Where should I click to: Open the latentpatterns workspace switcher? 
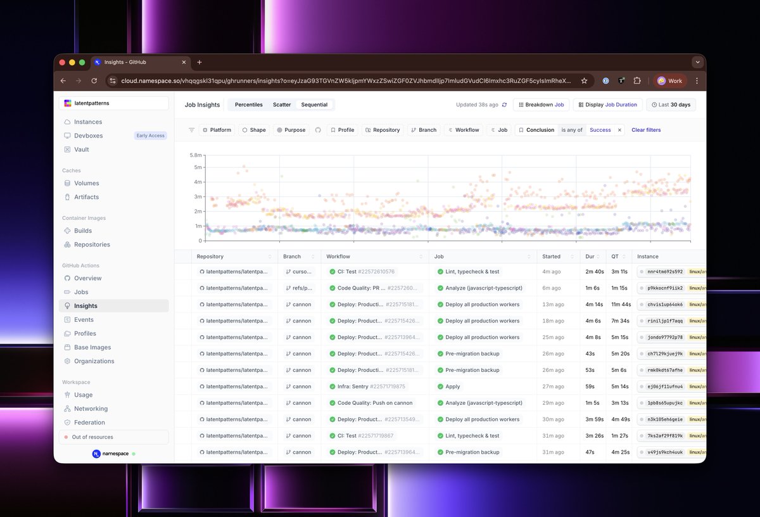(114, 103)
